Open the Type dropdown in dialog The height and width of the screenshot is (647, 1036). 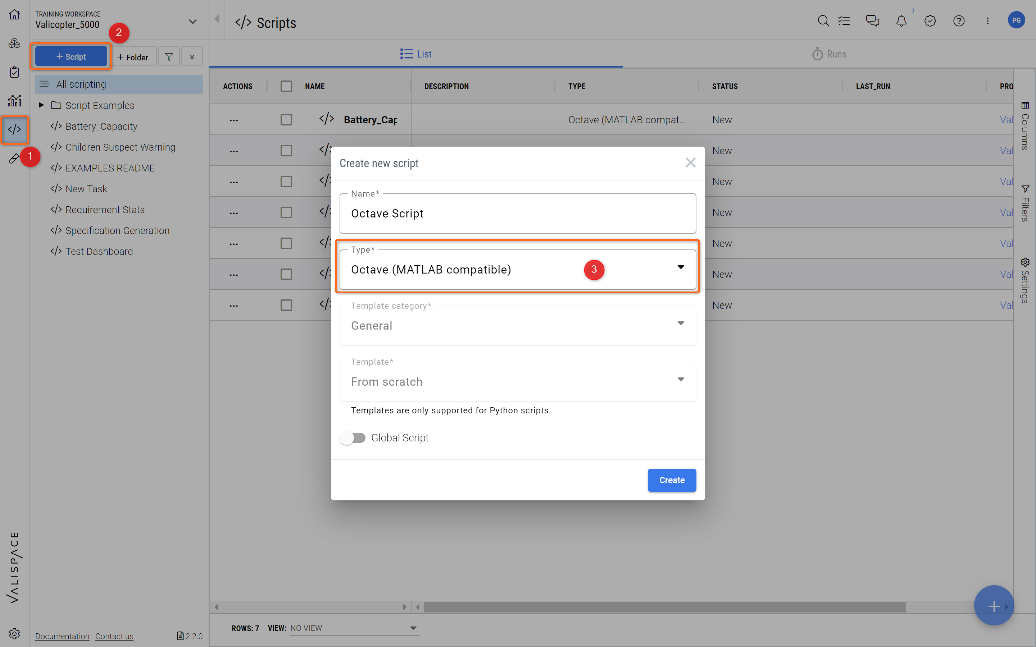pos(518,269)
